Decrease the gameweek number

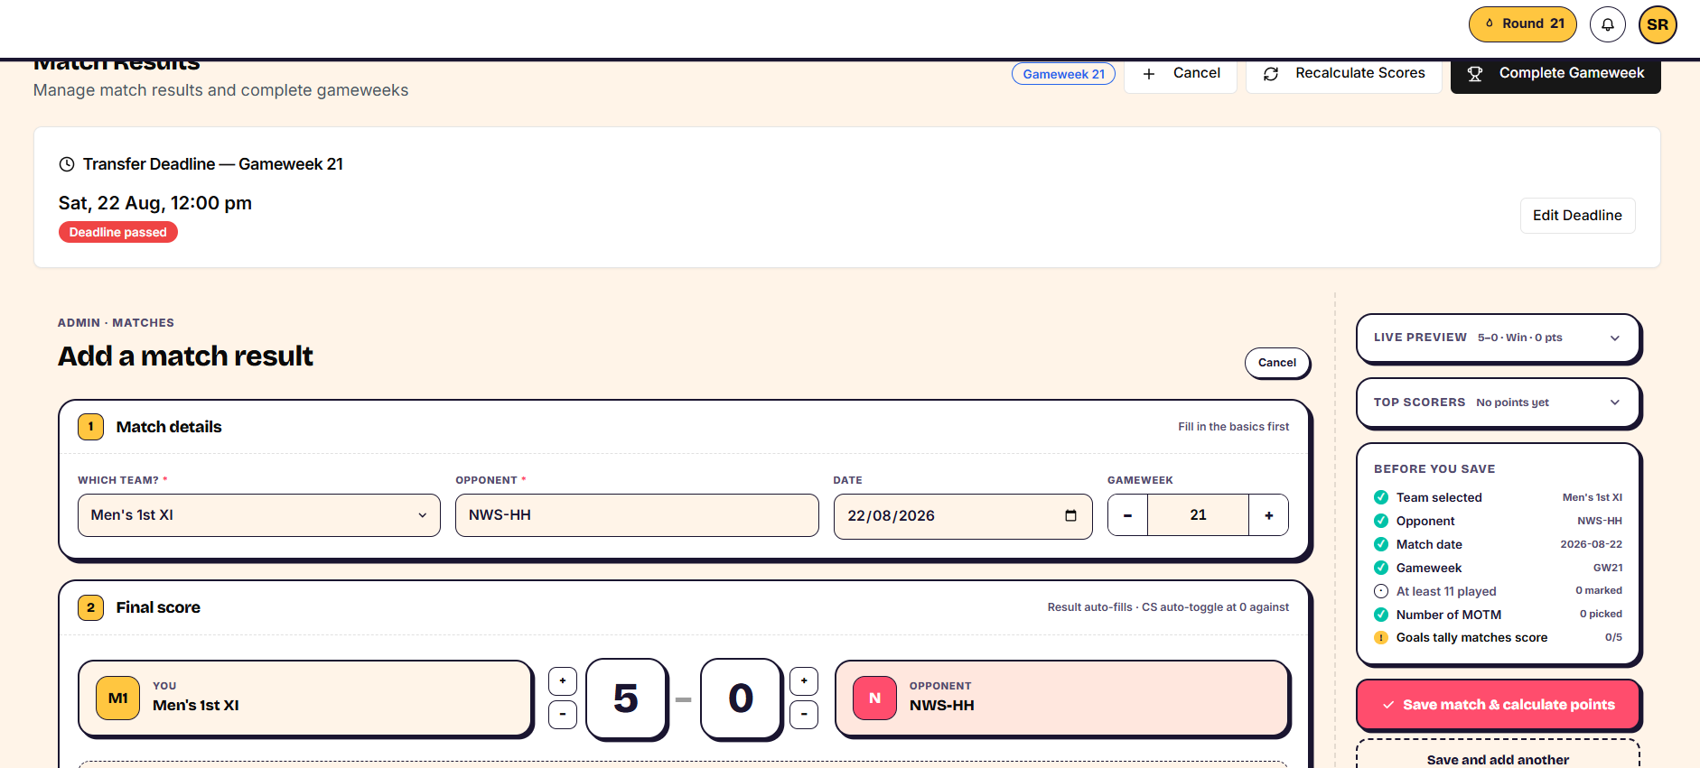[x=1127, y=515]
